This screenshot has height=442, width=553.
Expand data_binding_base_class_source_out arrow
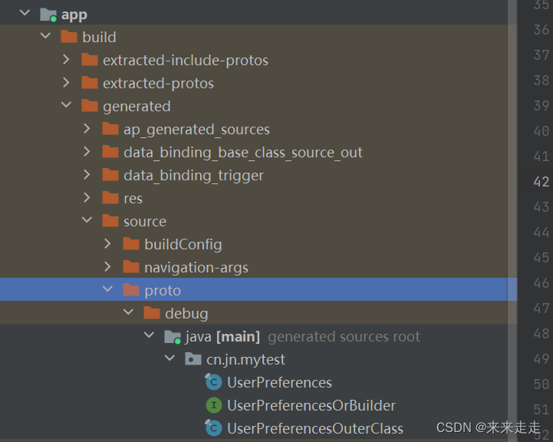tap(87, 151)
